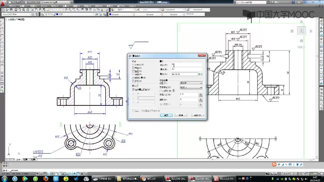Screen dimensions: 324x182
Task: Open the 标注(N) menu
Action: click(88, 6)
